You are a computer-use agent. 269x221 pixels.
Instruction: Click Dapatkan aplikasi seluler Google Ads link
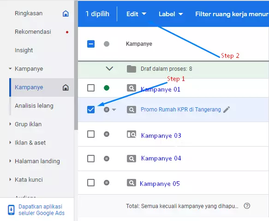42,209
